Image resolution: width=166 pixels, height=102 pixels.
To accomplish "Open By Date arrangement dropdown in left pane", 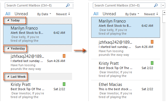I will 44,14.
